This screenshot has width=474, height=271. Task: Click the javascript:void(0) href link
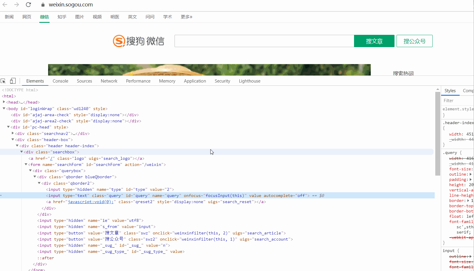coord(91,202)
